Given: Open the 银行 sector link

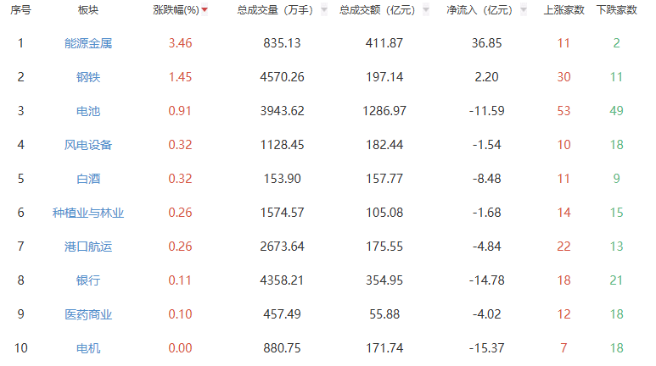Looking at the screenshot, I should [x=87, y=280].
